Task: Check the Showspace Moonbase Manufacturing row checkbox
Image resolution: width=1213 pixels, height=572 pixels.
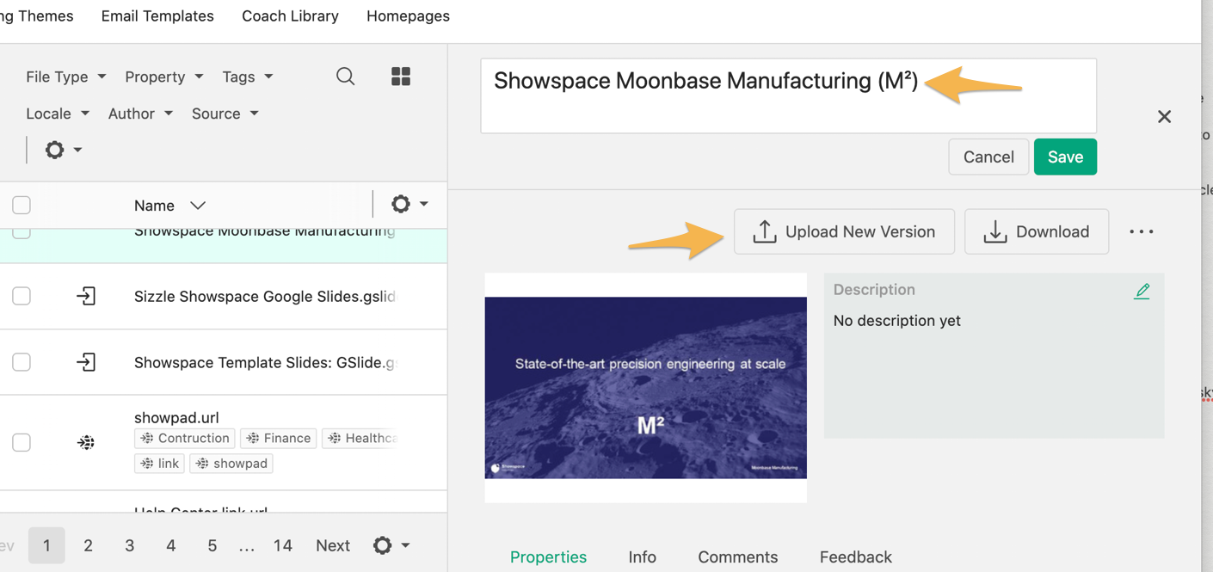Action: click(22, 232)
